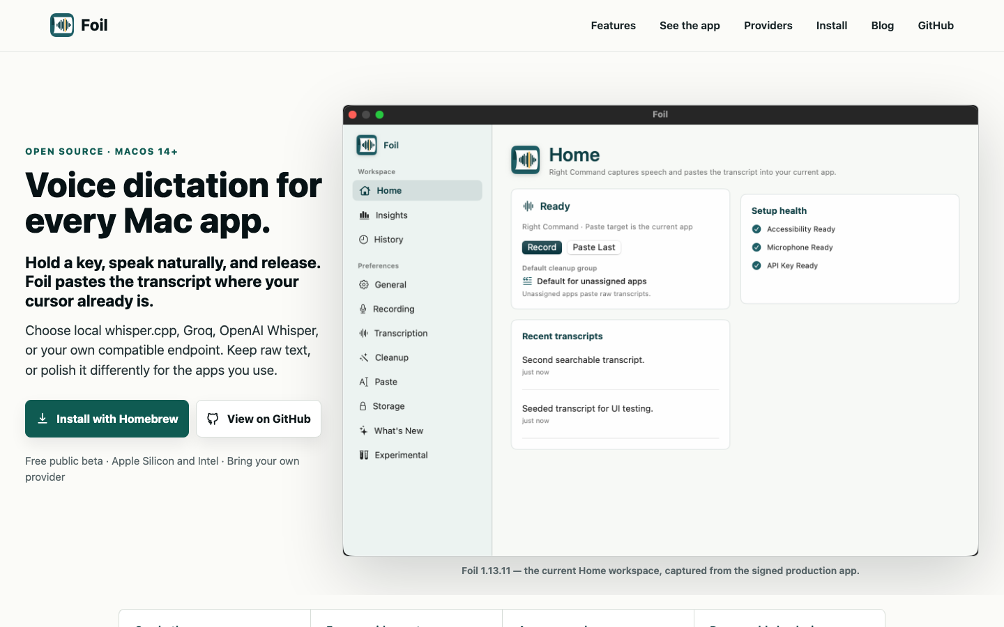The image size is (1004, 627).
Task: Click the download arrow icon in the Homebrew button
Action: pyautogui.click(x=43, y=419)
